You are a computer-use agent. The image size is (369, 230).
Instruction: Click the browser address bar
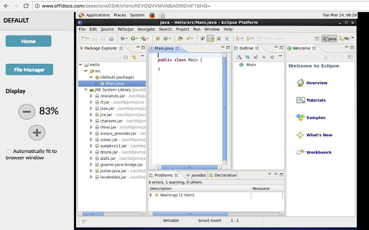[x=200, y=6]
